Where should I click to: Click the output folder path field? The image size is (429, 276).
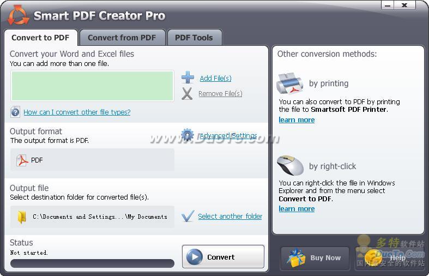(x=92, y=217)
